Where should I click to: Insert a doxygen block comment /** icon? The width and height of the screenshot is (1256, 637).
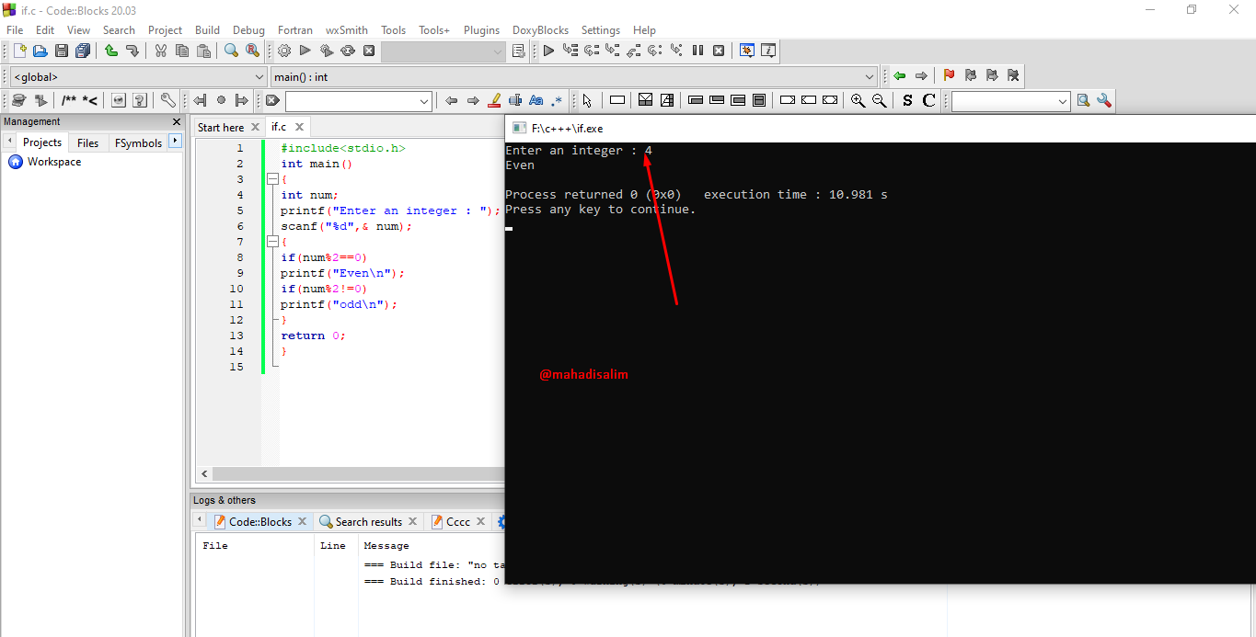[69, 101]
